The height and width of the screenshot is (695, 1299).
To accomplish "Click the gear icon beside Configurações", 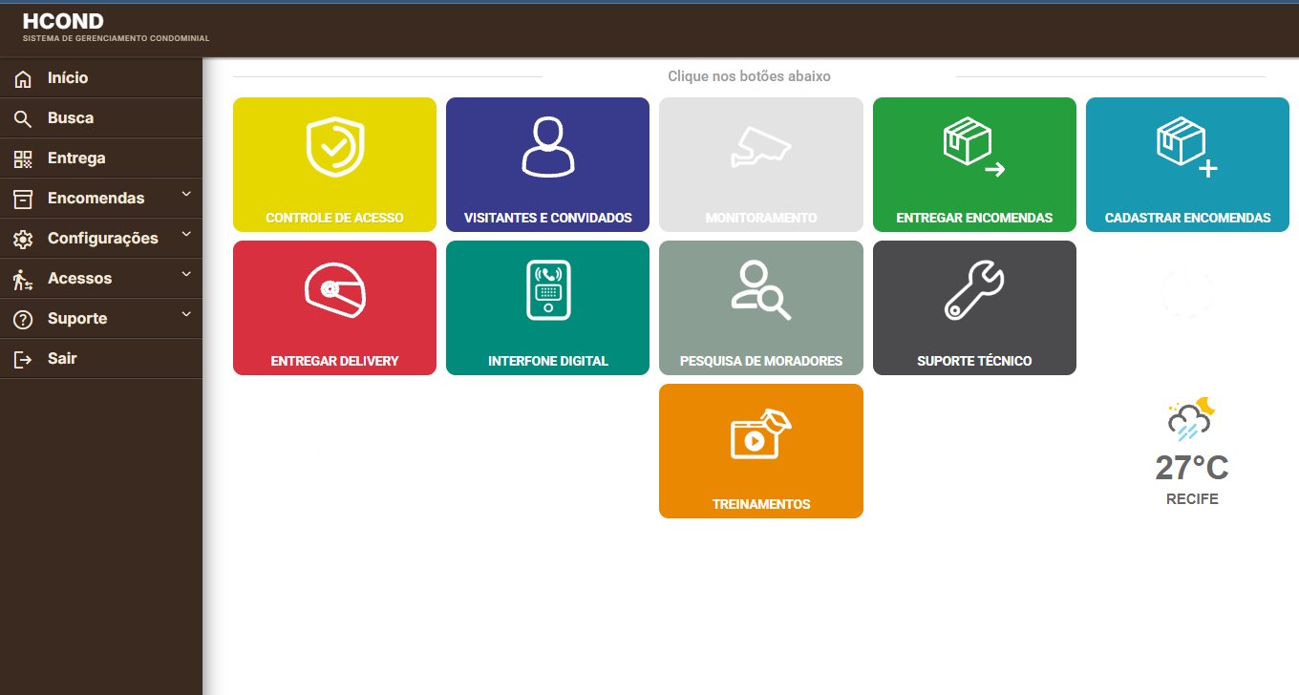I will pos(23,240).
